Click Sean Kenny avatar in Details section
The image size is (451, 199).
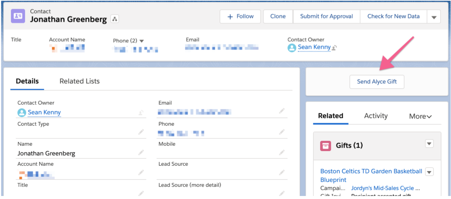click(22, 113)
